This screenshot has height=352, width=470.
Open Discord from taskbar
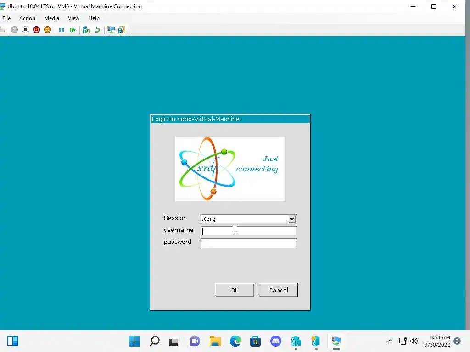tap(276, 341)
